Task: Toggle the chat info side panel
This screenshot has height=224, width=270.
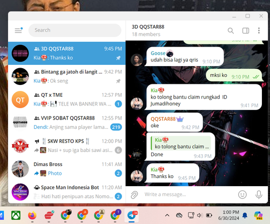Action: pyautogui.click(x=246, y=31)
